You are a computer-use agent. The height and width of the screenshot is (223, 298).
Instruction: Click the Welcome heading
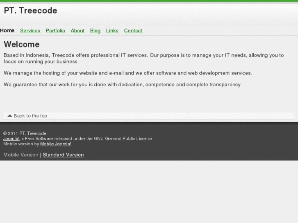(22, 44)
